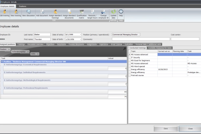201x134 pixels.
Task: Click the Close button at bottom
Action: point(190,128)
